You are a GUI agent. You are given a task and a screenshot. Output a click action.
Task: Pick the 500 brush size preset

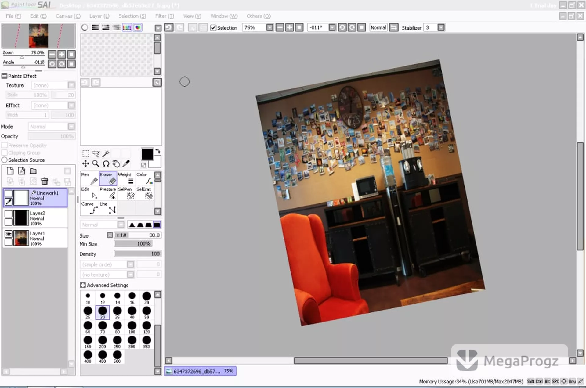point(117,357)
